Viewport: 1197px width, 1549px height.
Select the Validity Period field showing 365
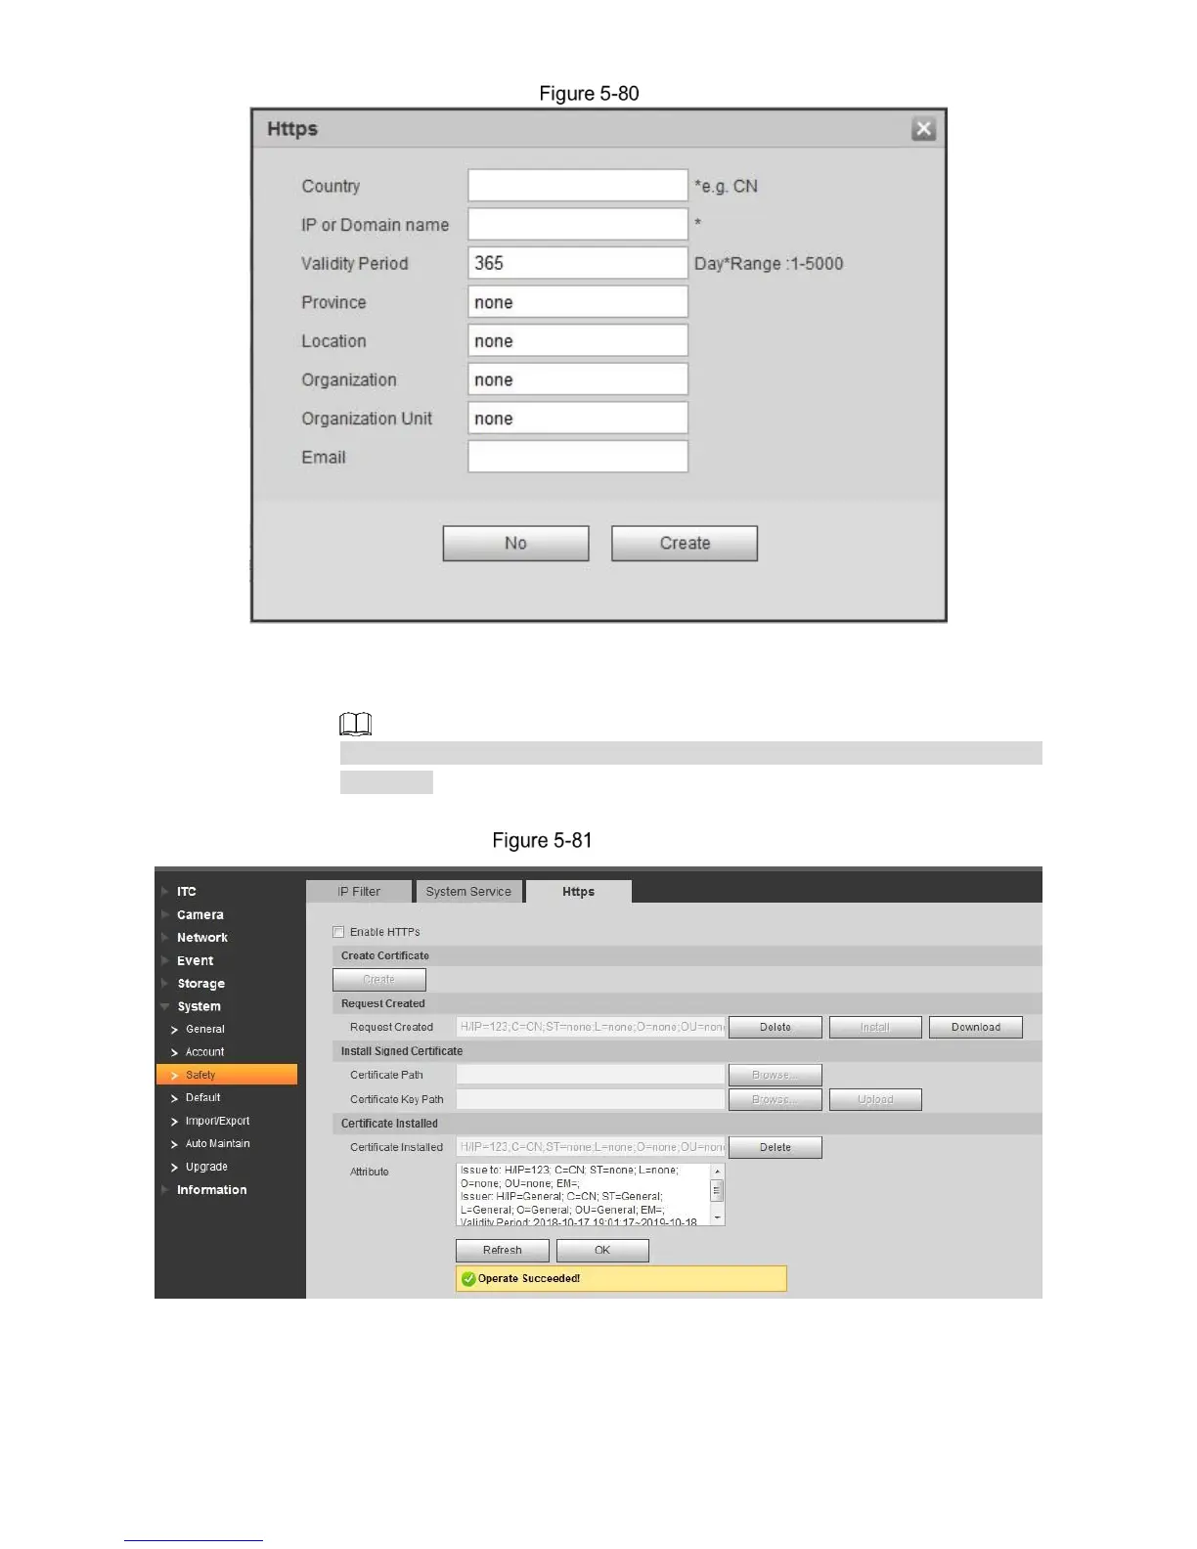click(x=578, y=263)
